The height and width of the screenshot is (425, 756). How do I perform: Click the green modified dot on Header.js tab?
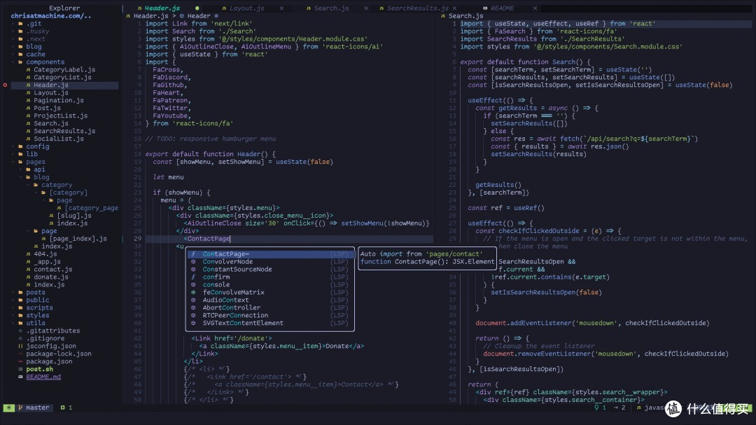coord(197,8)
